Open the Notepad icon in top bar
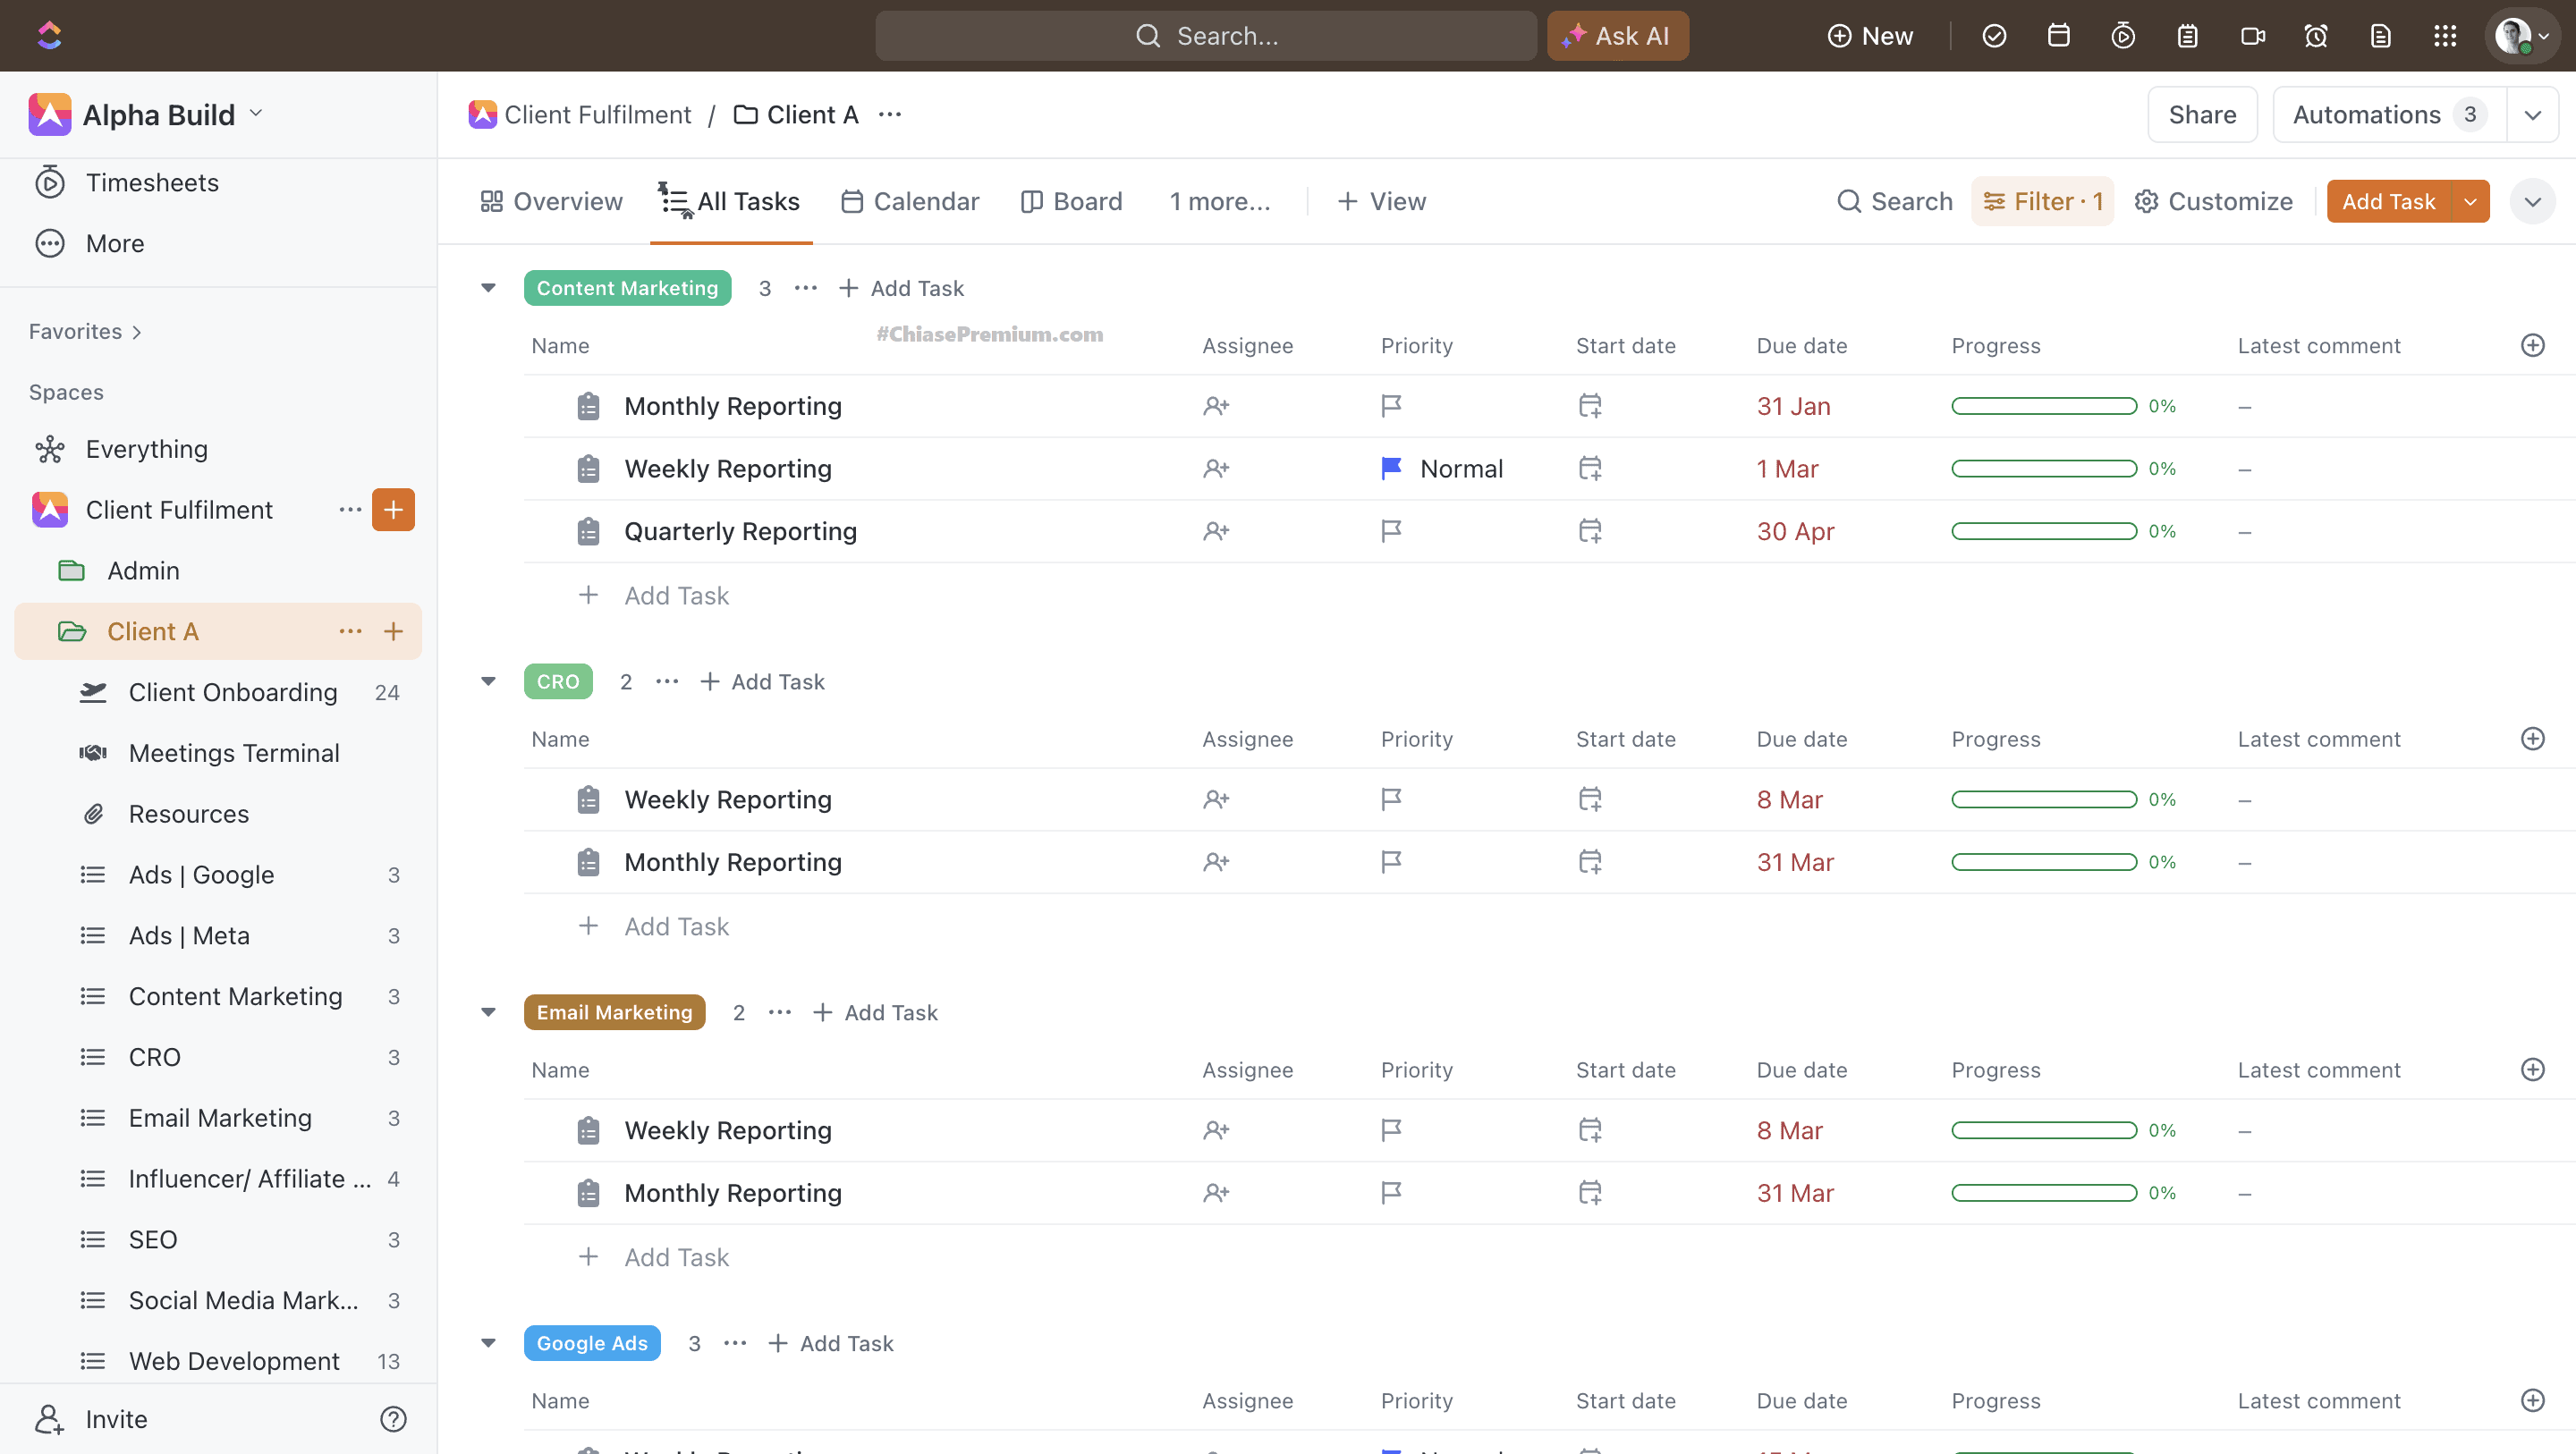 pos(2187,35)
